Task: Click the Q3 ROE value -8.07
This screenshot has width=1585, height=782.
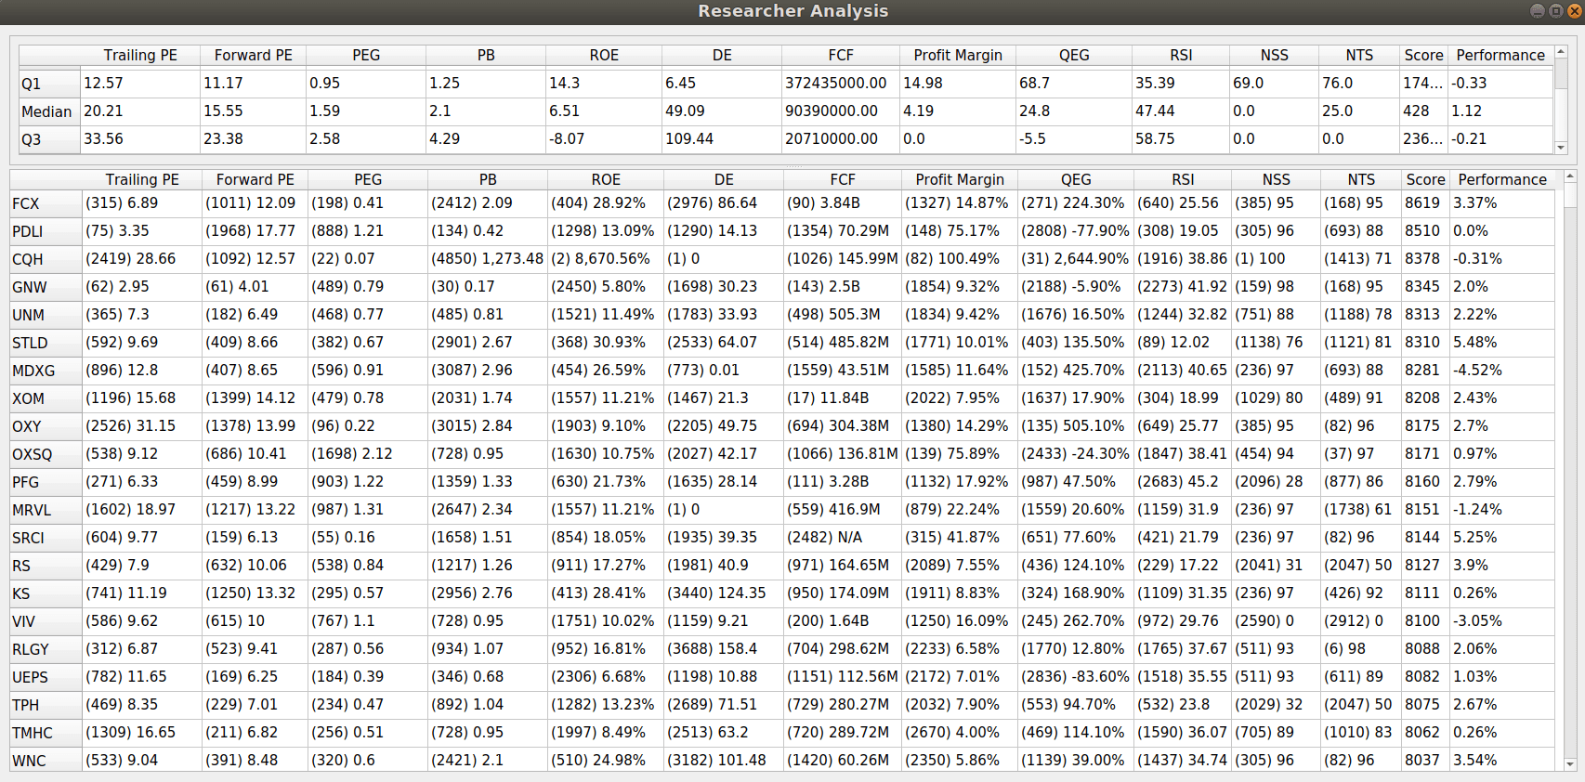Action: (604, 138)
